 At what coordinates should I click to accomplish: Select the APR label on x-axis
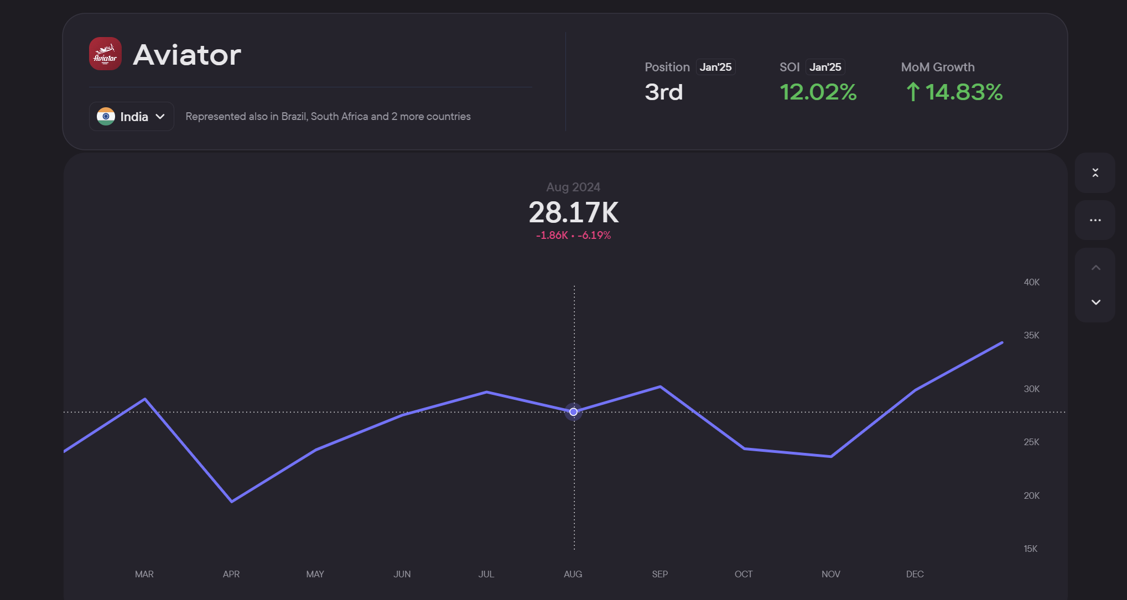coord(231,574)
